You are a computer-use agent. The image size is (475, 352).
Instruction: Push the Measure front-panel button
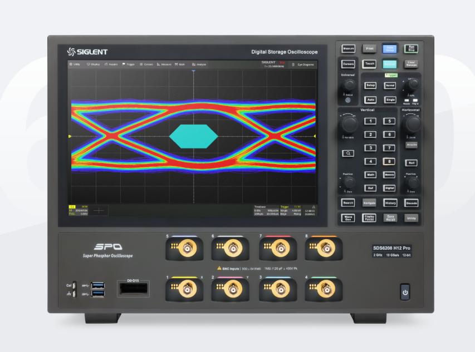coord(349,48)
